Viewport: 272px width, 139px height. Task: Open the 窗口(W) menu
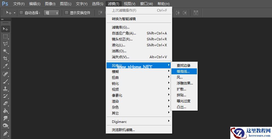[x=146, y=4]
